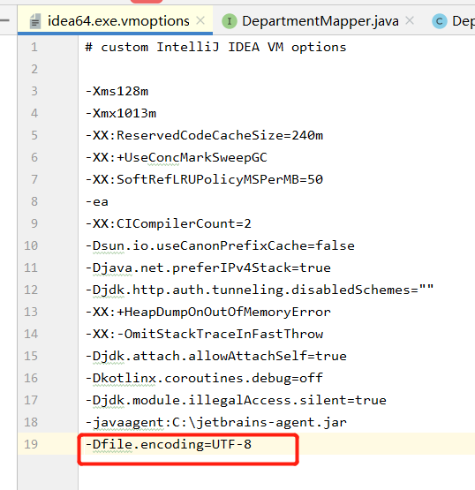Click the -XX:+UseConcMarkSweepGC option text
This screenshot has height=490, width=475.
177,157
